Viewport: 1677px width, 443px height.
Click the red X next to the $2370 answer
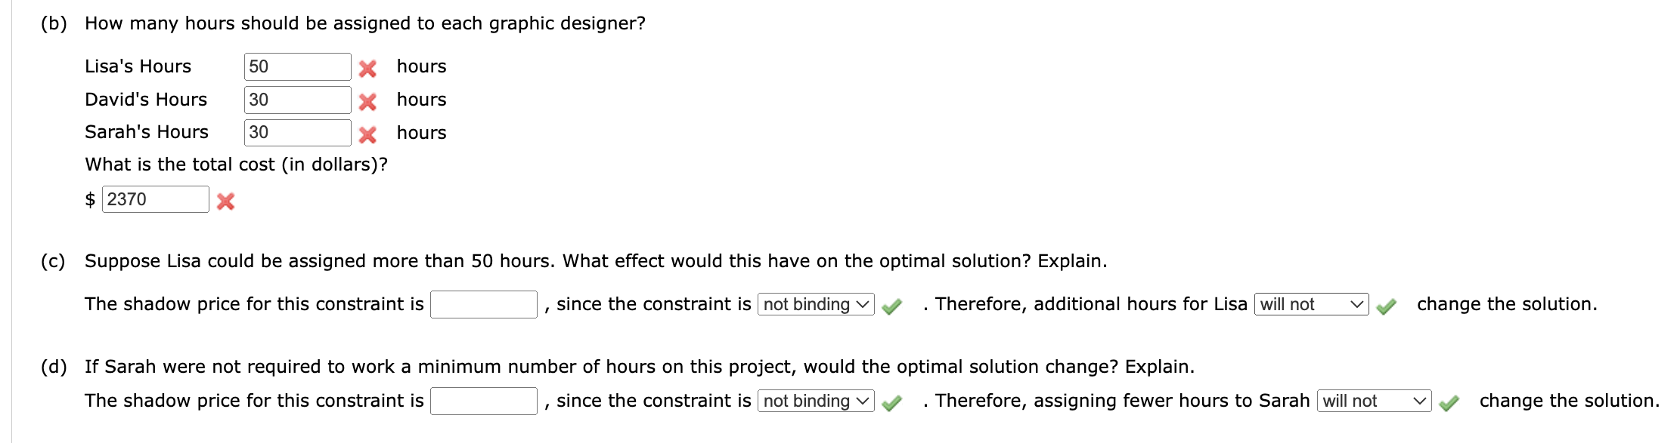pyautogui.click(x=226, y=200)
